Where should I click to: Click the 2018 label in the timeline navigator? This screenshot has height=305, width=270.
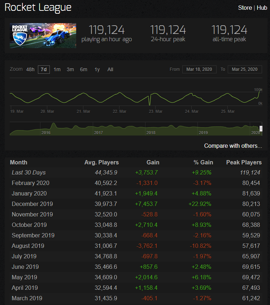pyautogui.click(x=151, y=133)
